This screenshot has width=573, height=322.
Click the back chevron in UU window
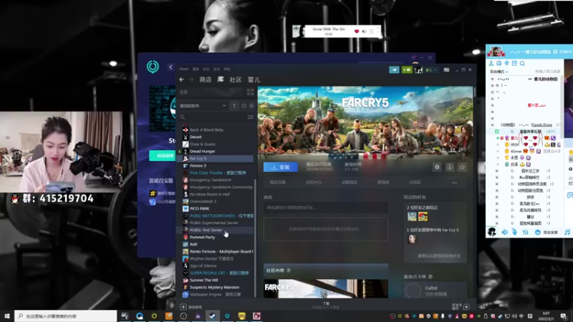point(170,67)
